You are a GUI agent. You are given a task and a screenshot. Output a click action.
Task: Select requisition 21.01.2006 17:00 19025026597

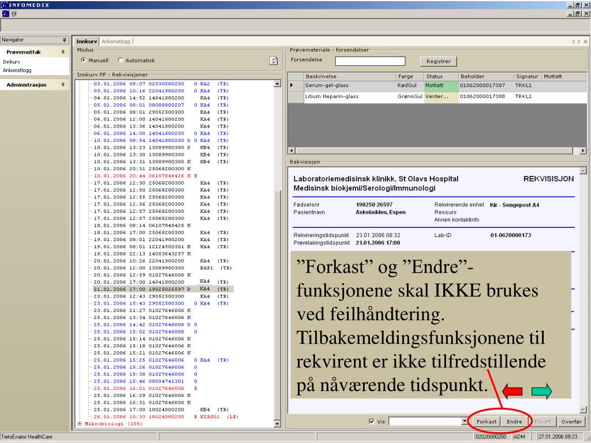(163, 290)
